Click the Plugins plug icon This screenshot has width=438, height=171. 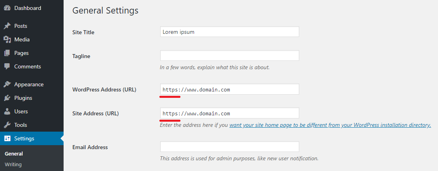[x=7, y=98]
